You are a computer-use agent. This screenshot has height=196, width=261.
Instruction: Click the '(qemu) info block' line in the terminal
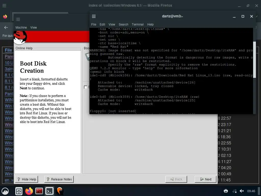click(x=107, y=72)
